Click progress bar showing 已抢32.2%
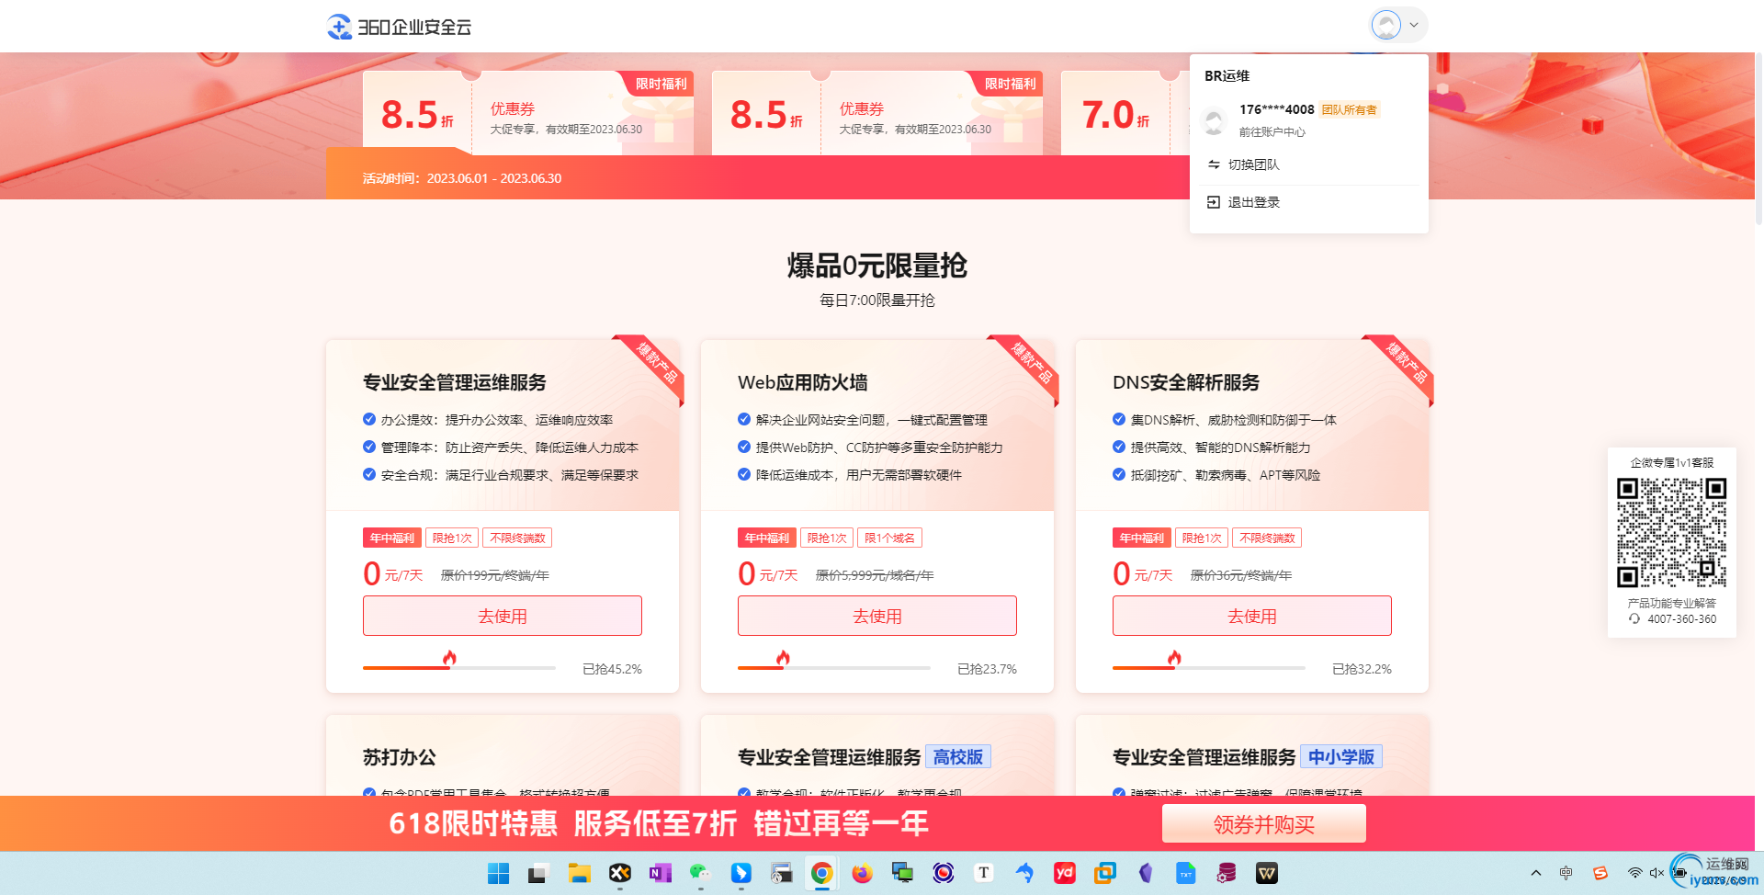This screenshot has height=895, width=1764. click(1209, 668)
